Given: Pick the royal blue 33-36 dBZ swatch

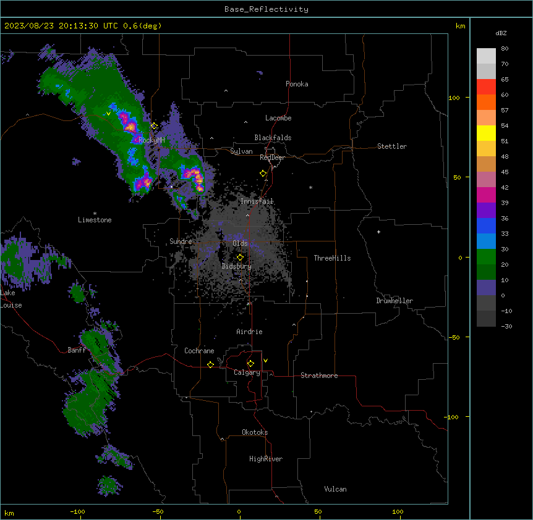Looking at the screenshot, I should (x=486, y=225).
